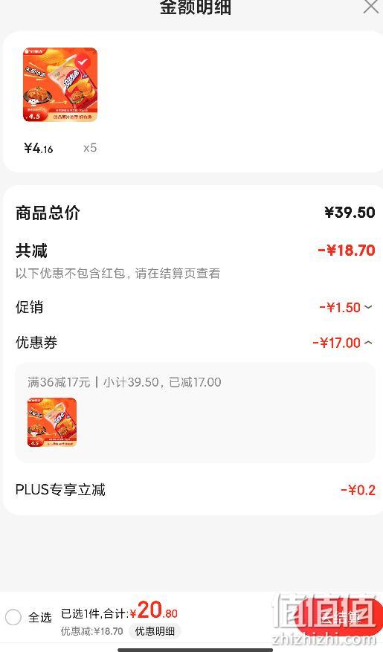This screenshot has height=652, width=383.
Task: Open the 优惠明细 discount details button
Action: (x=155, y=631)
